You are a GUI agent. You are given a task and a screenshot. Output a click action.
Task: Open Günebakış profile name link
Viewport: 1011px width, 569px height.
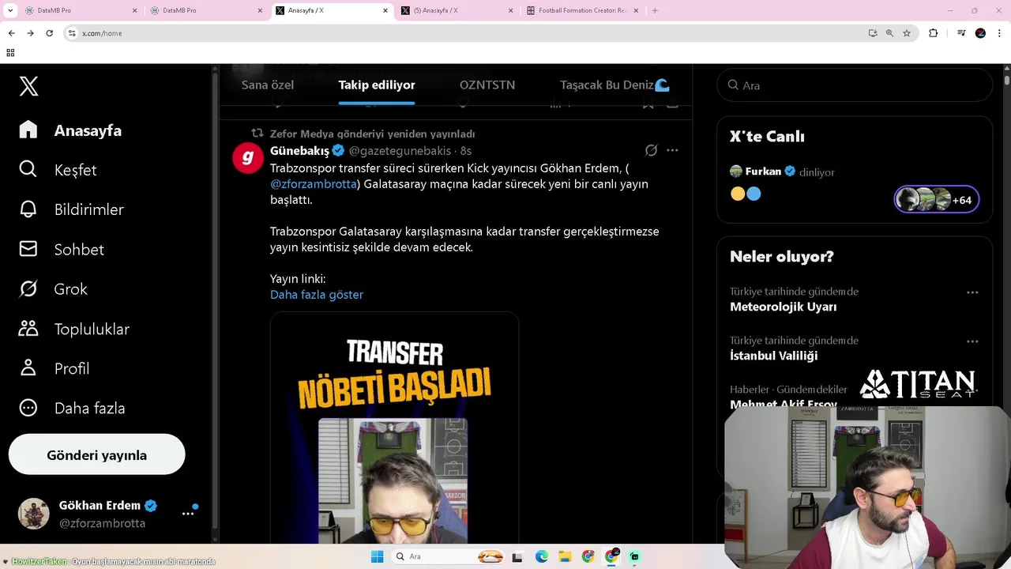pyautogui.click(x=299, y=150)
